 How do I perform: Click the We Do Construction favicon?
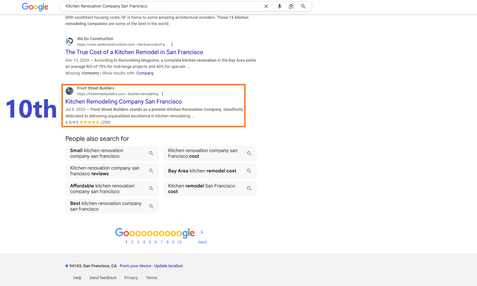coord(69,41)
